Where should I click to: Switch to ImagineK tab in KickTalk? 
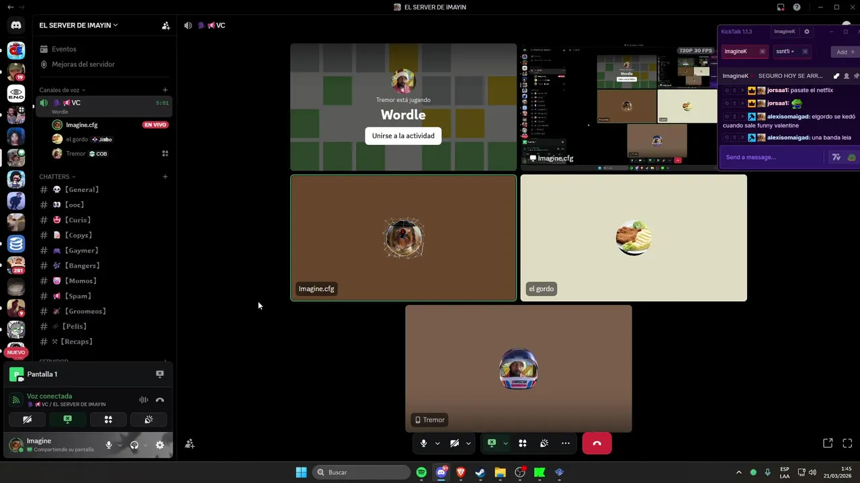pyautogui.click(x=744, y=52)
